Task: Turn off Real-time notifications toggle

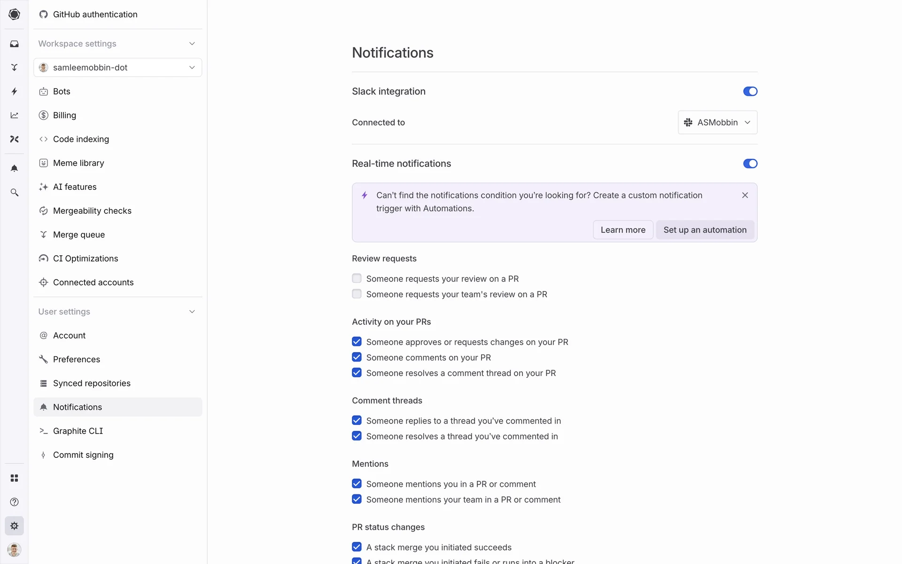Action: click(x=750, y=164)
